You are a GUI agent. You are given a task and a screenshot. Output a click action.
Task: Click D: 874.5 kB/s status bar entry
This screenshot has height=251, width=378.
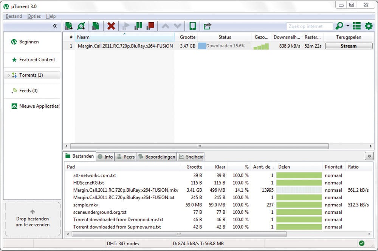[198, 243]
